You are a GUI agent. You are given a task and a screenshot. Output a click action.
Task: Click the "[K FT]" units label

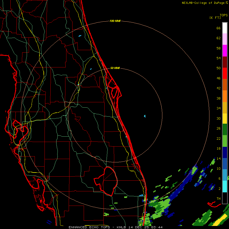click(x=215, y=18)
